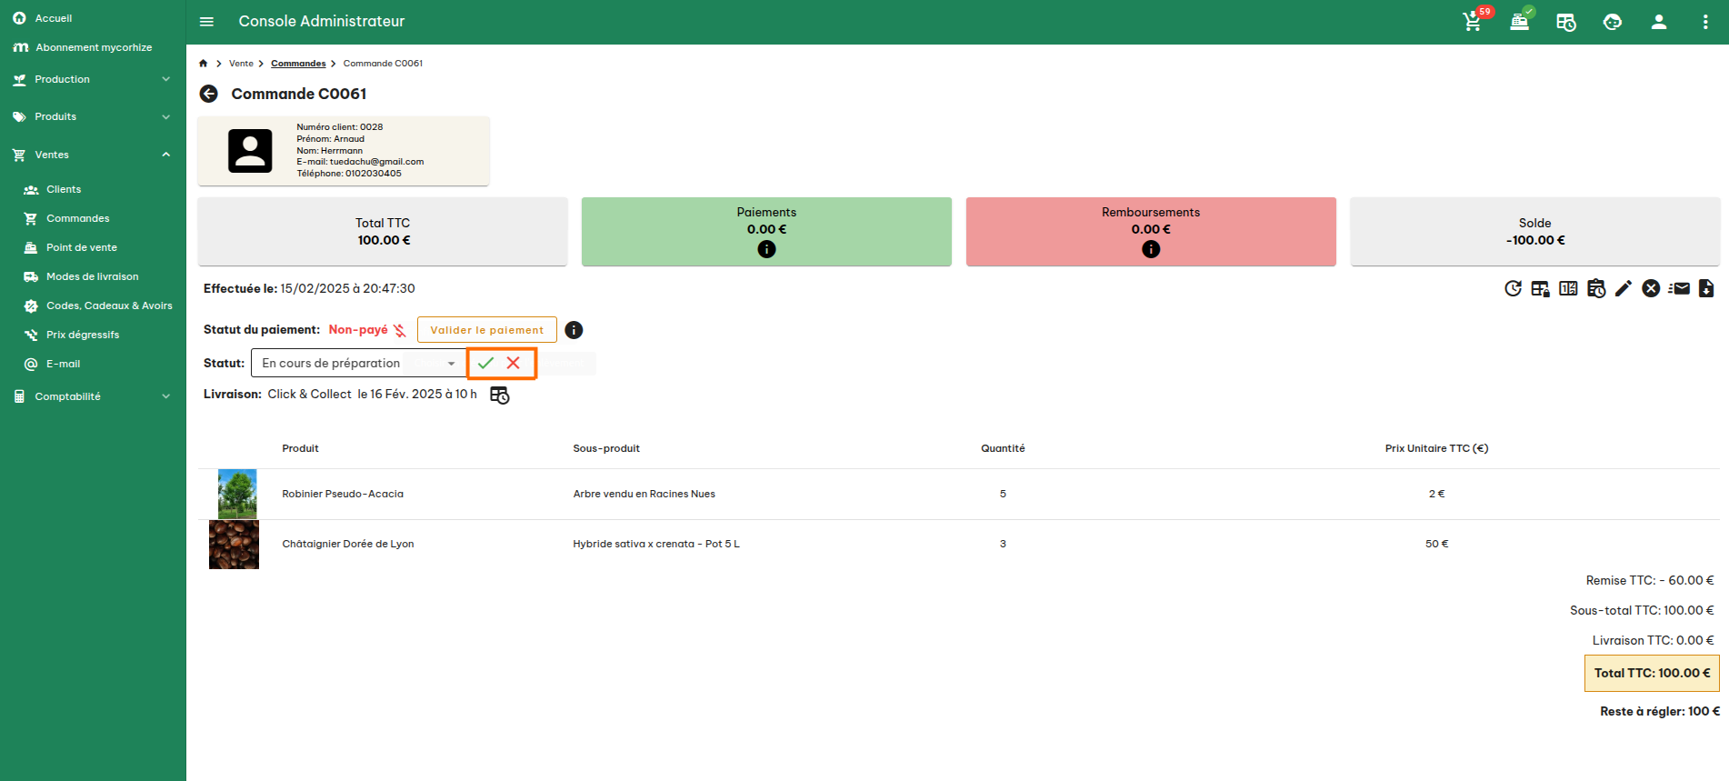1729x781 pixels.
Task: Click the customer avatar icon
Action: pyautogui.click(x=250, y=151)
